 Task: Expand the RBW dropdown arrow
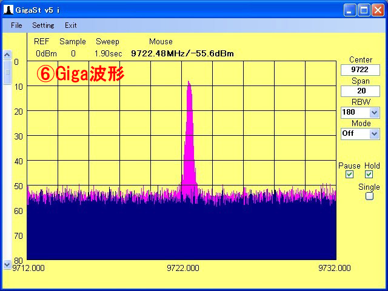[x=375, y=113]
